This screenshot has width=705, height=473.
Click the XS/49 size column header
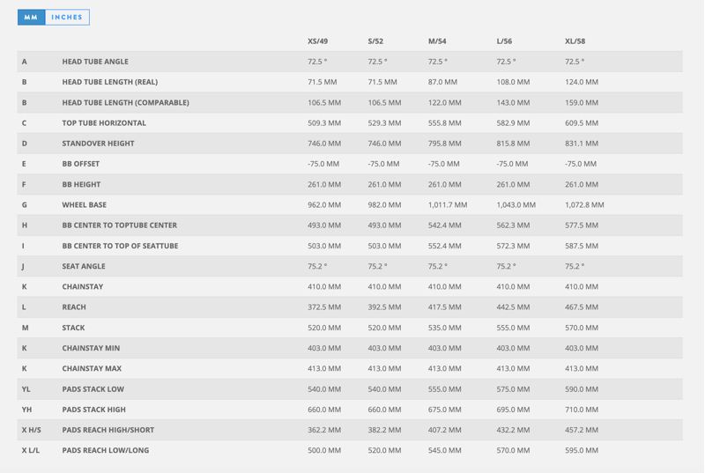pos(317,41)
